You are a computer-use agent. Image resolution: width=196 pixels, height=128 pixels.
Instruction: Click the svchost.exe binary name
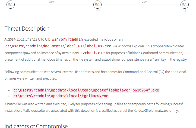coord(93,53)
